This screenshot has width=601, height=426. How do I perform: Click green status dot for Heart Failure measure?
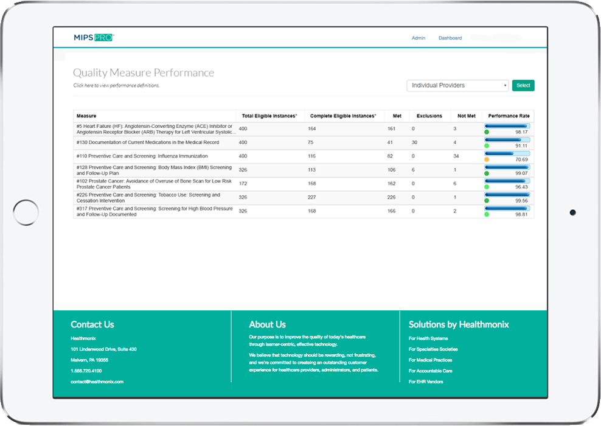coord(487,132)
